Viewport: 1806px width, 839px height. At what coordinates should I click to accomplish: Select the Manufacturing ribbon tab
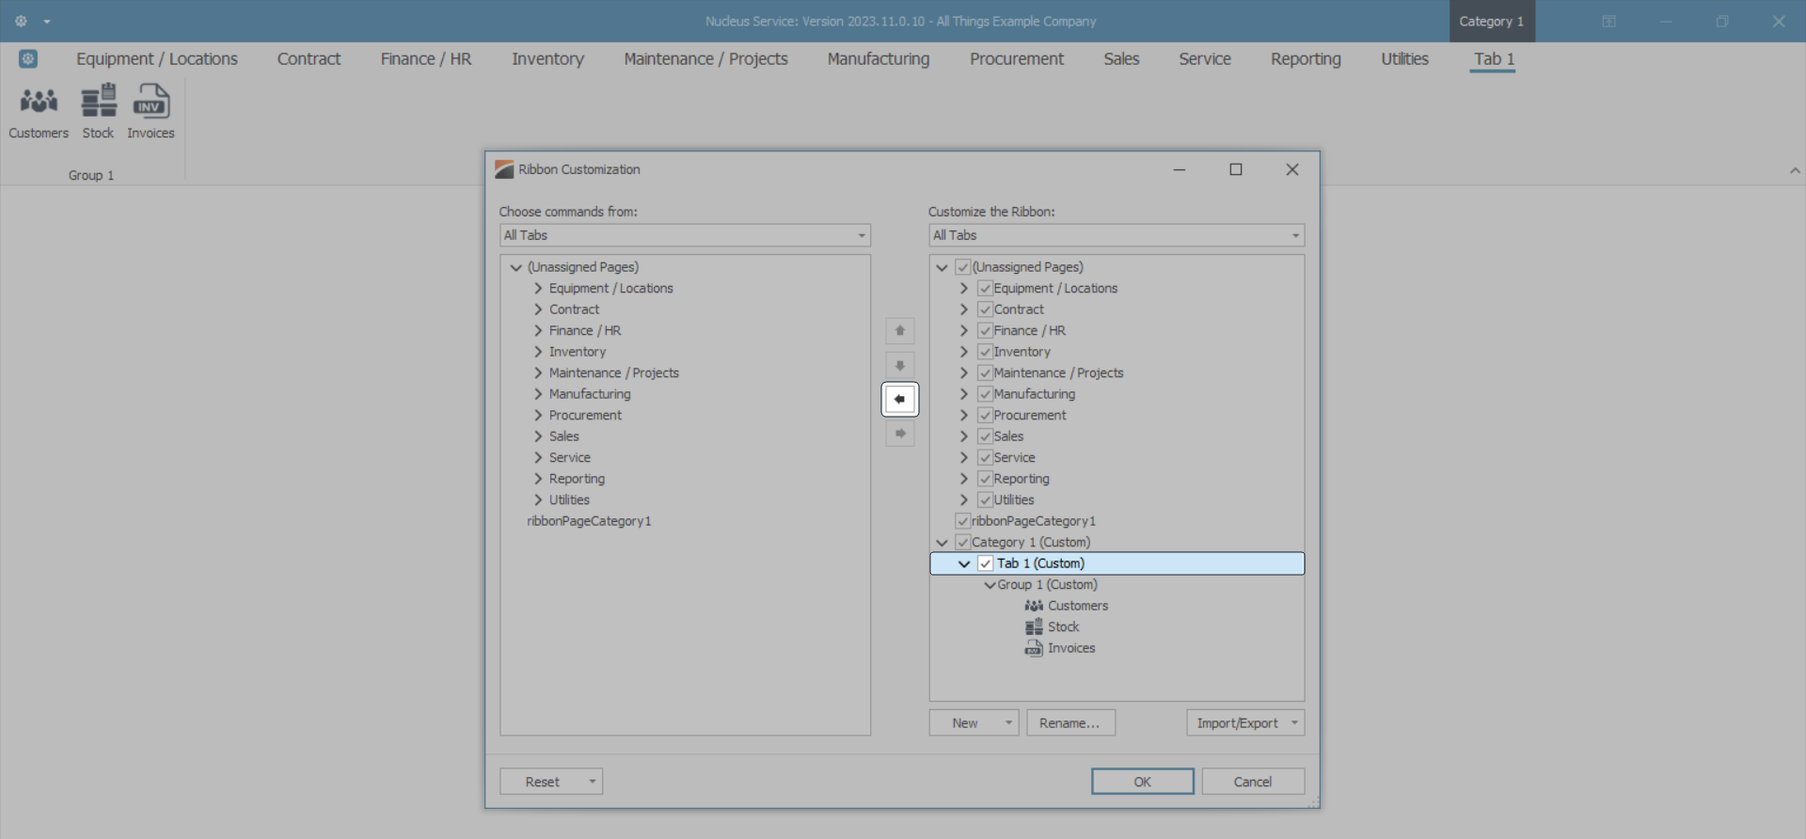click(x=879, y=59)
